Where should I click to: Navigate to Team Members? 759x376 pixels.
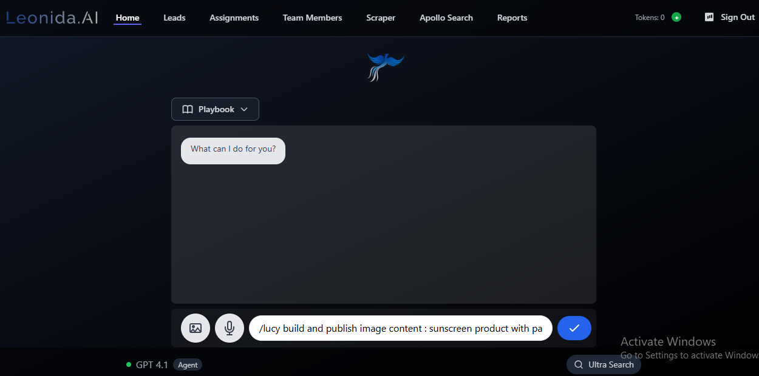(312, 18)
